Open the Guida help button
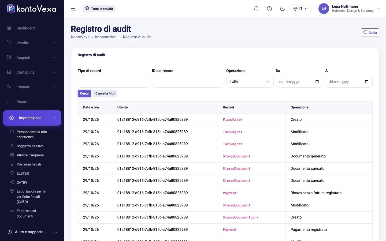The width and height of the screenshot is (386, 241). [x=370, y=32]
